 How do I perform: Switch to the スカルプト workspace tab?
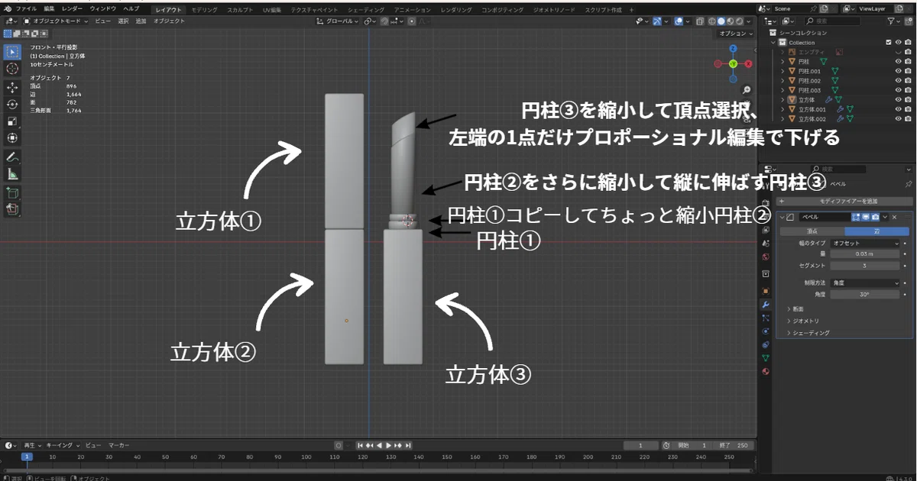coord(240,10)
